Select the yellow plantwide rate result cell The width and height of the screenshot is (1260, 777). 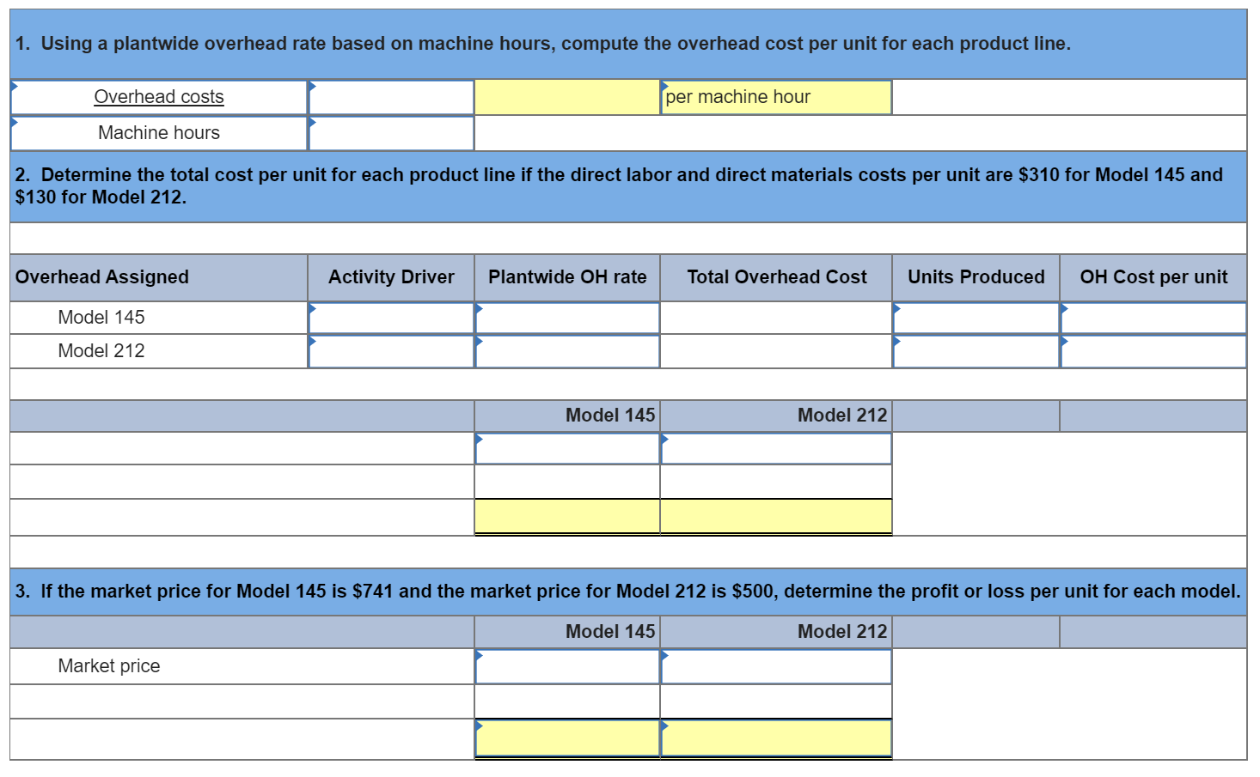tap(567, 97)
